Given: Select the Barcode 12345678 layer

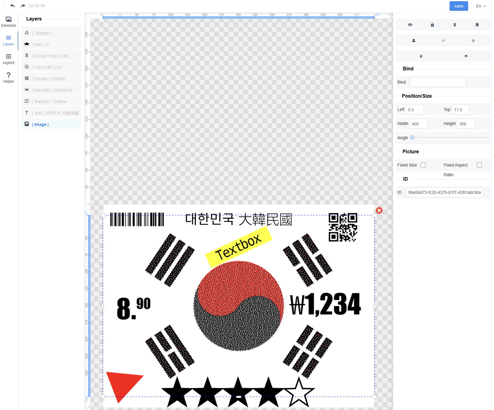Looking at the screenshot, I should [51, 90].
